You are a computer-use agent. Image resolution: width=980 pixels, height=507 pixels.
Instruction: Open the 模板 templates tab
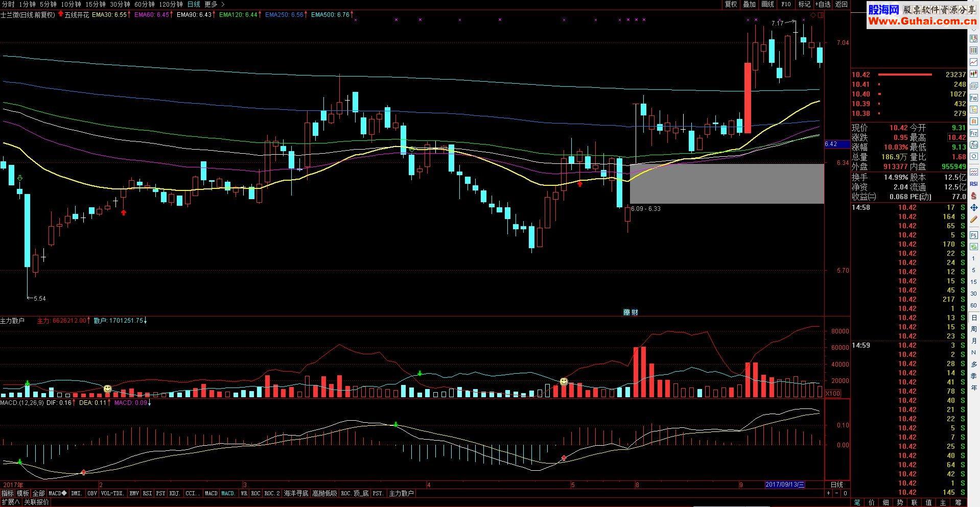click(x=23, y=493)
